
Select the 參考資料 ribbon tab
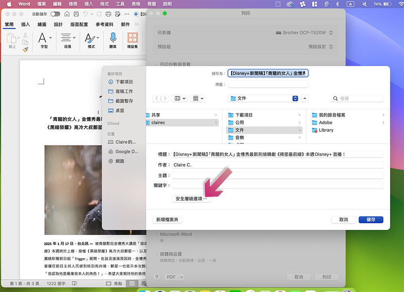pyautogui.click(x=104, y=25)
